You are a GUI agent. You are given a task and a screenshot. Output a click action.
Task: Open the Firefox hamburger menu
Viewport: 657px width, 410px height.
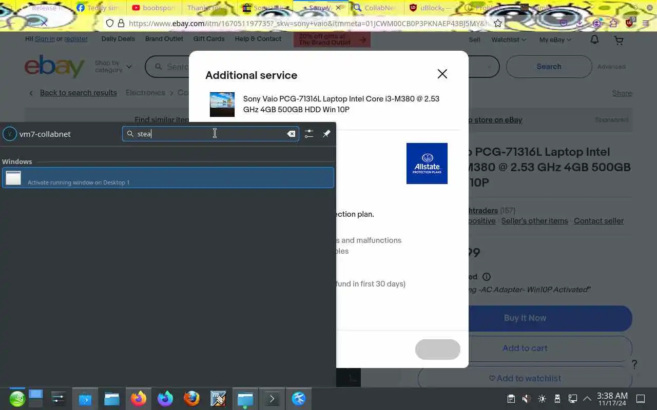point(646,23)
